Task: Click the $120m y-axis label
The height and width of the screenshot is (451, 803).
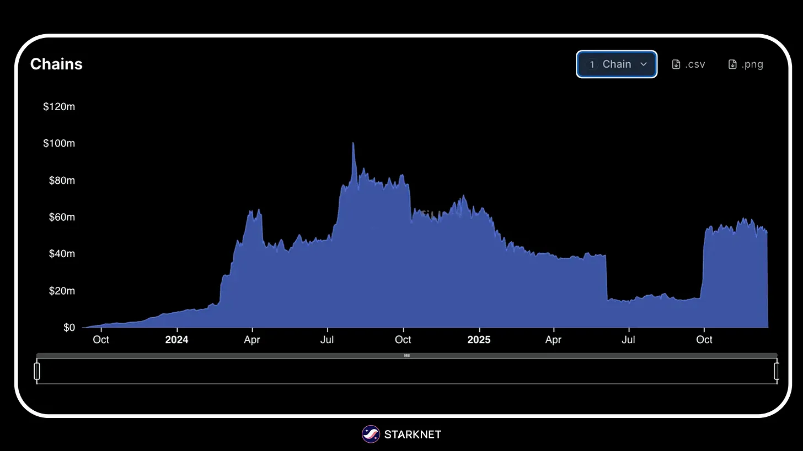Action: [x=59, y=107]
